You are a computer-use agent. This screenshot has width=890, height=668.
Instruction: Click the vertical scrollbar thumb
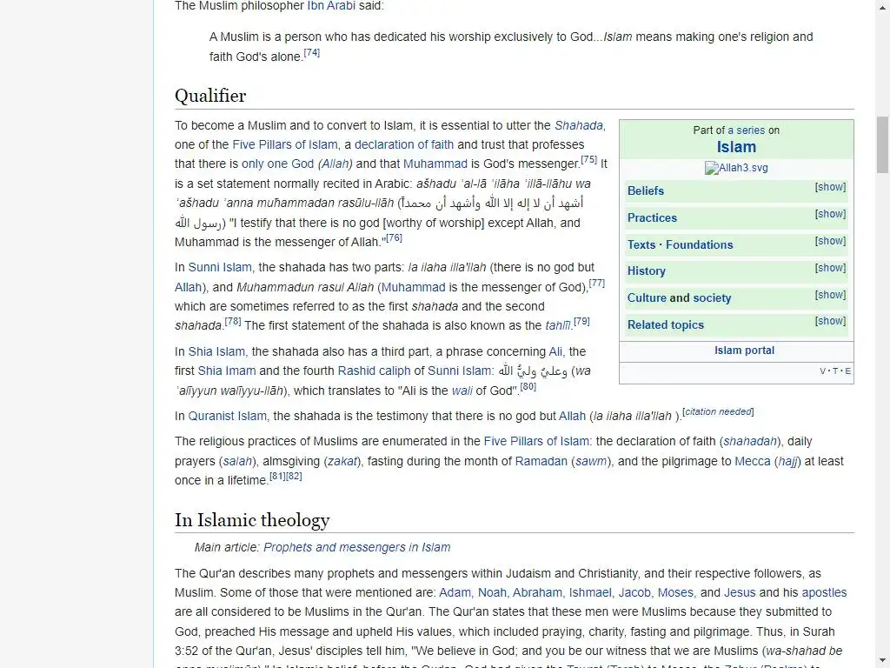883,144
